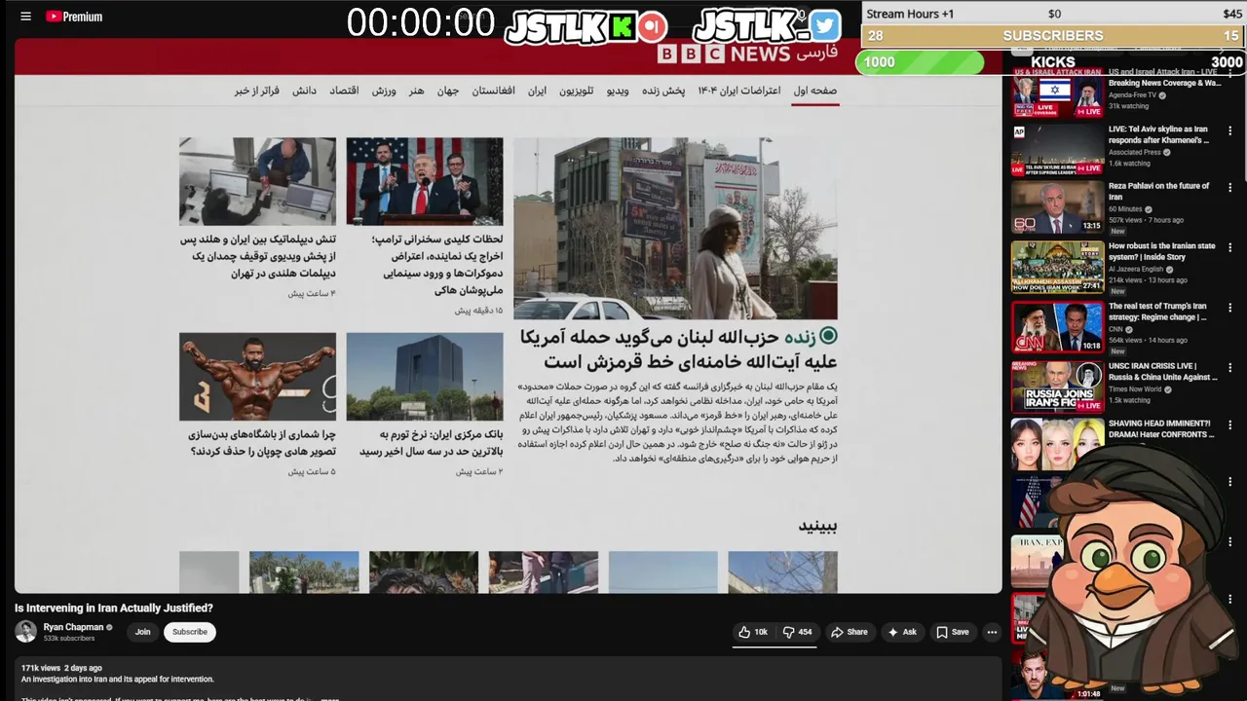This screenshot has height=701, width=1247.
Task: Open the Tel Aviv skyline live thumbnail
Action: (x=1057, y=149)
